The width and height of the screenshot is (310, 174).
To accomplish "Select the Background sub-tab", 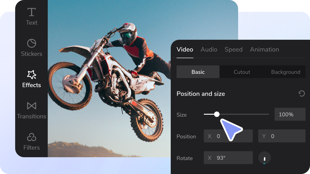I will point(286,72).
